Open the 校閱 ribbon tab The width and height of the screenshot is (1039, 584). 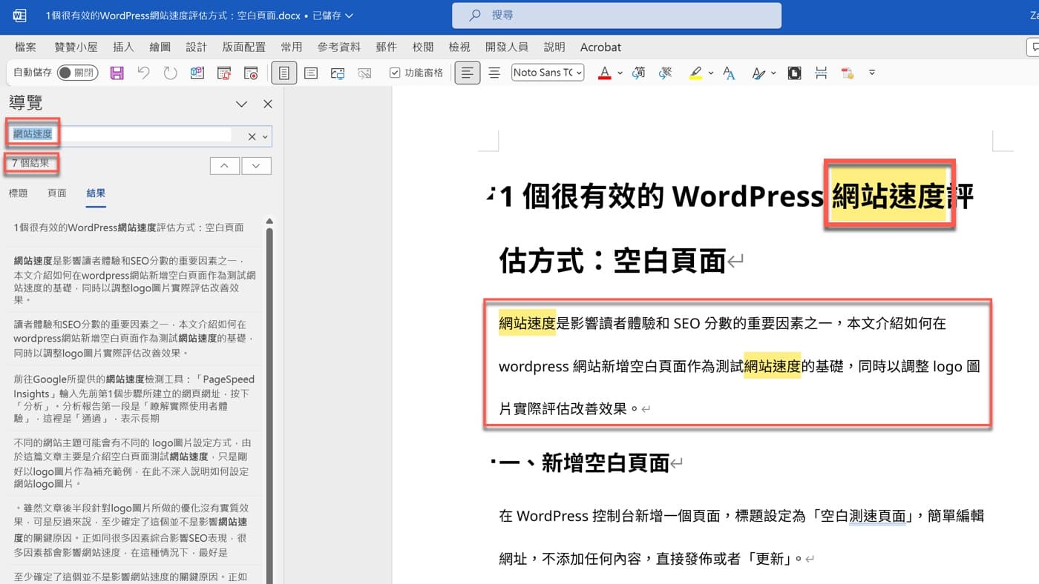(x=422, y=47)
